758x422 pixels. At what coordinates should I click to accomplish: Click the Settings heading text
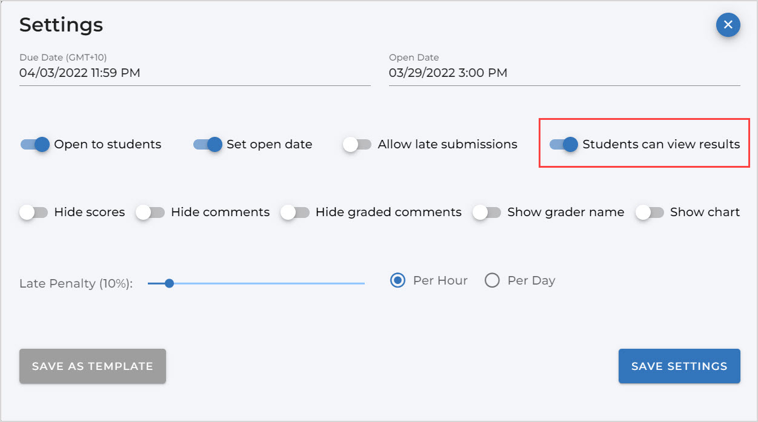[61, 25]
